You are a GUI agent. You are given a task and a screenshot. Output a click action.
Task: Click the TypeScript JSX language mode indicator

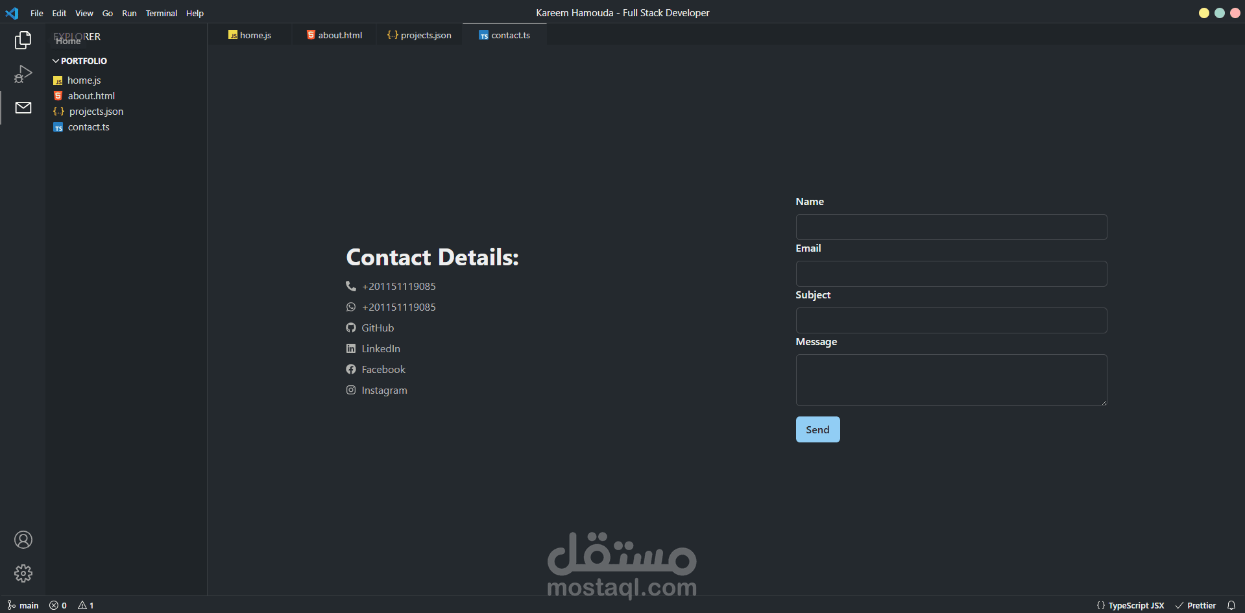(x=1130, y=605)
